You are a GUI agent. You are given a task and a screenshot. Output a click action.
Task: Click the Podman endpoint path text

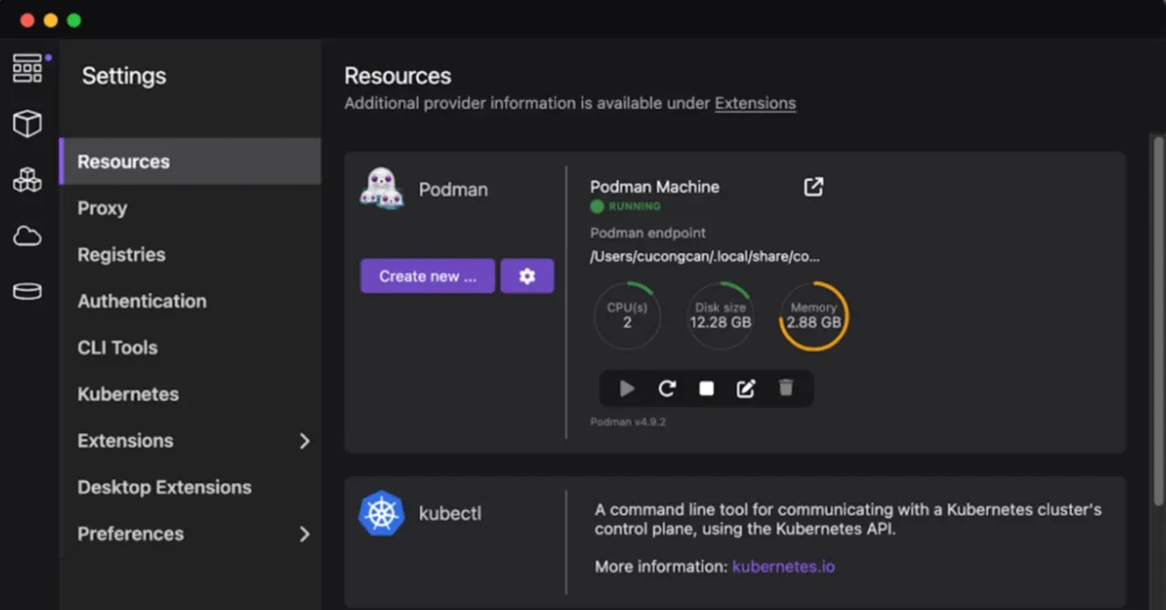click(x=705, y=256)
